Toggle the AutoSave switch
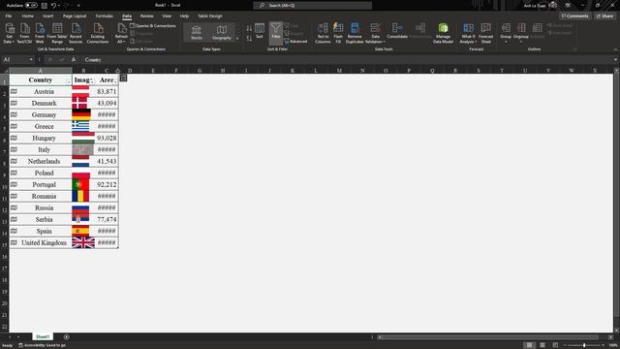The width and height of the screenshot is (620, 349). [31, 6]
